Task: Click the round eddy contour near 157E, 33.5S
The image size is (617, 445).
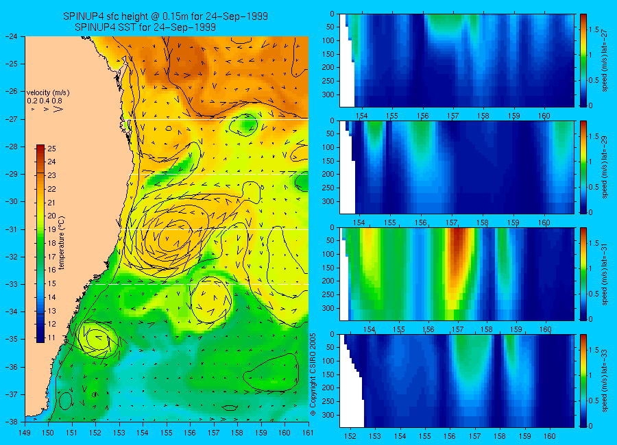Action: tap(211, 298)
